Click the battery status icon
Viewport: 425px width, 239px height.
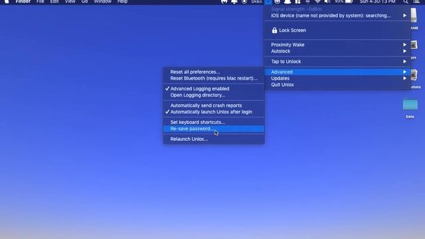pos(349,1)
